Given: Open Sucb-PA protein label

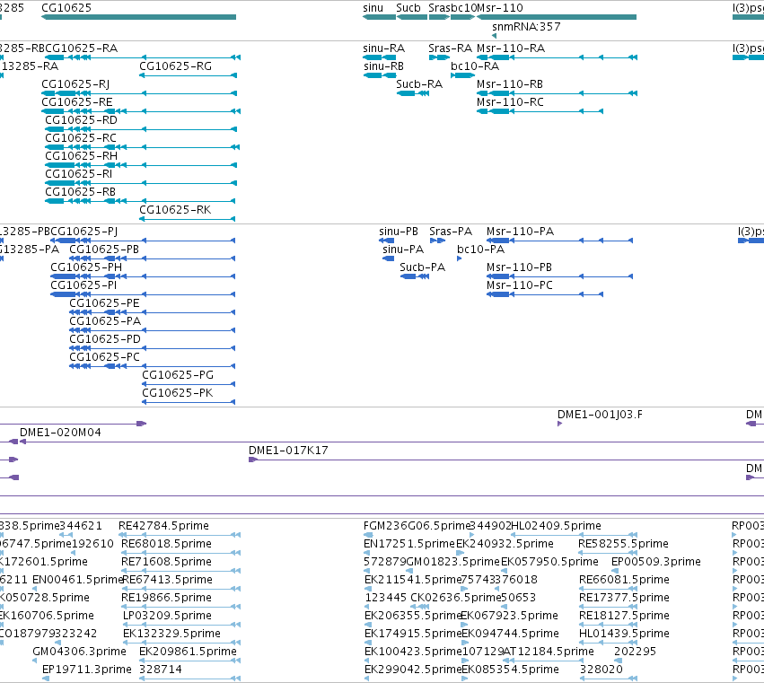Looking at the screenshot, I should point(423,267).
